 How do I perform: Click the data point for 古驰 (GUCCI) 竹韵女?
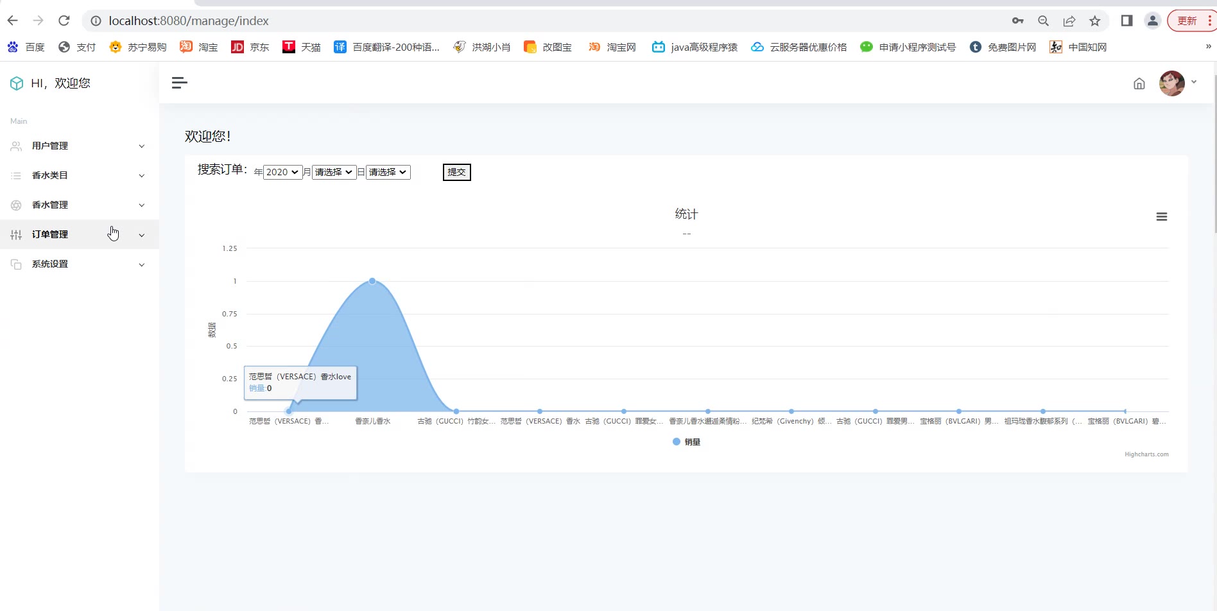(x=456, y=411)
